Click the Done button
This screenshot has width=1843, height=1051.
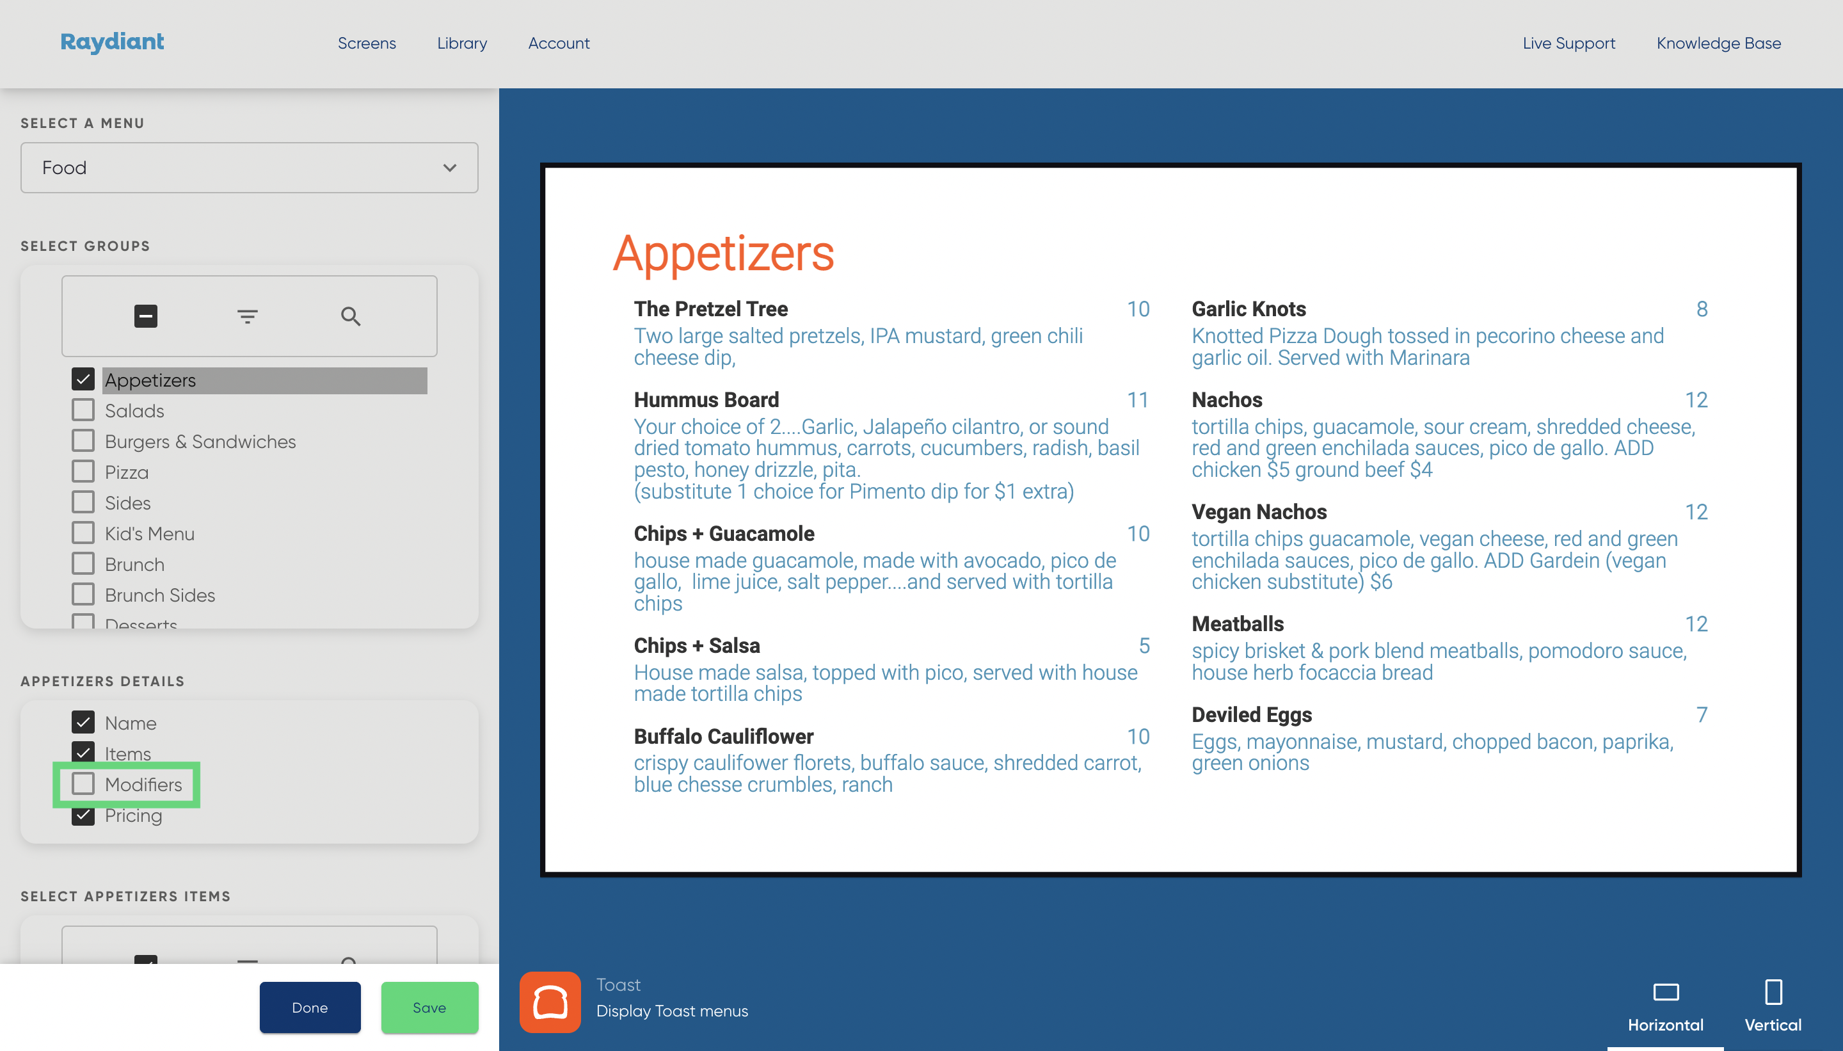tap(310, 1007)
